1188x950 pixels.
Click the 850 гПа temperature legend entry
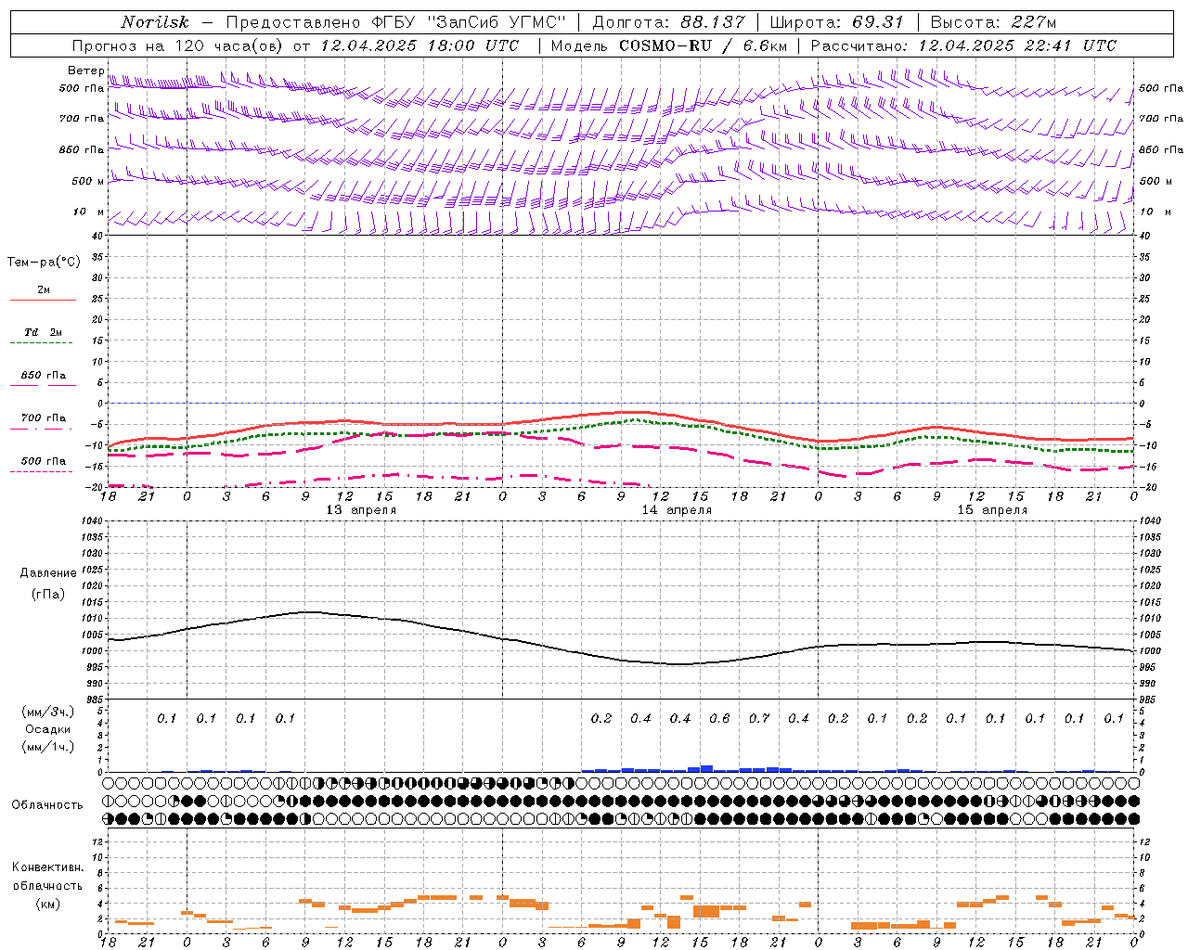click(43, 376)
